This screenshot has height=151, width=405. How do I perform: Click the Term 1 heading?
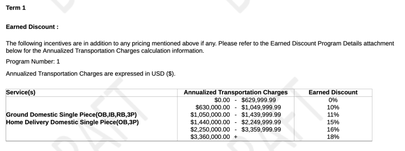pyautogui.click(x=16, y=8)
